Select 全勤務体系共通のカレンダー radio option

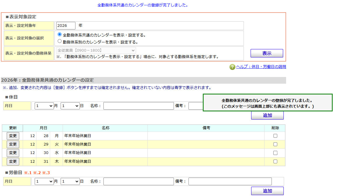click(60, 34)
